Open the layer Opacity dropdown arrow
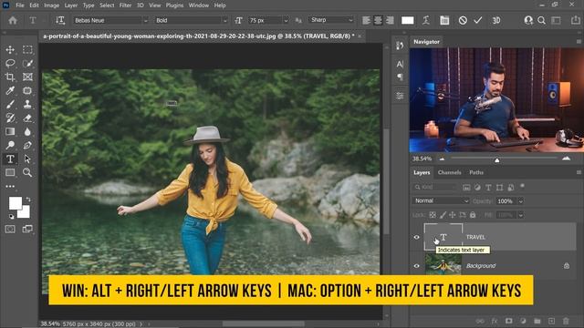 [x=521, y=201]
